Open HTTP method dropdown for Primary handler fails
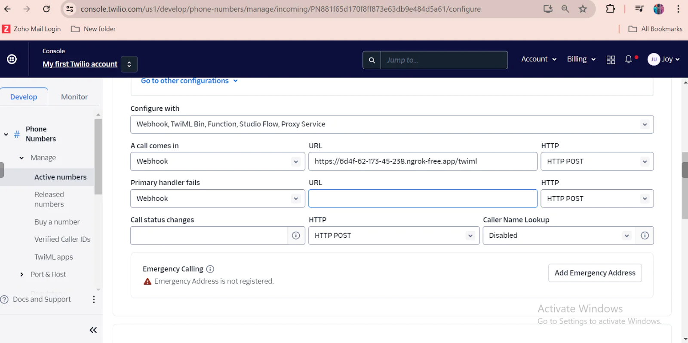This screenshot has width=688, height=343. pyautogui.click(x=597, y=198)
